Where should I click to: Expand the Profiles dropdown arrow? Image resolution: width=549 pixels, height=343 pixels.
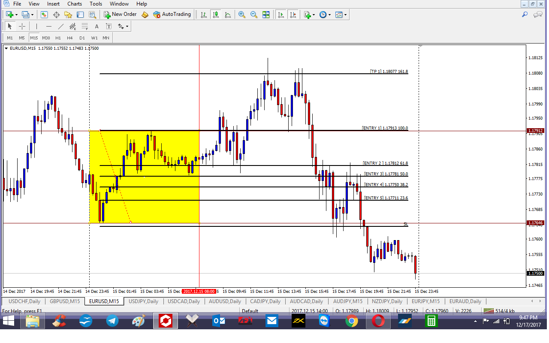[x=32, y=15]
